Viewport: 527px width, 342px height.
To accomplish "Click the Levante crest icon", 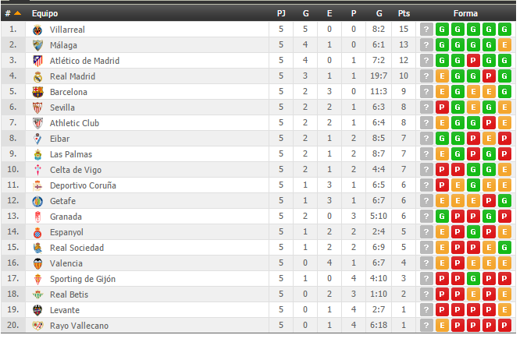I will pyautogui.click(x=37, y=311).
